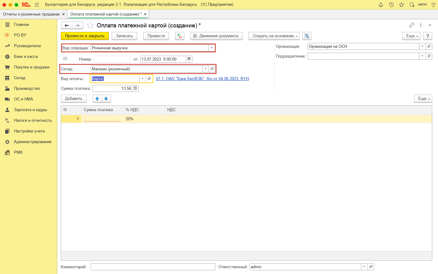Click into the Комментарий input field

tap(153, 267)
